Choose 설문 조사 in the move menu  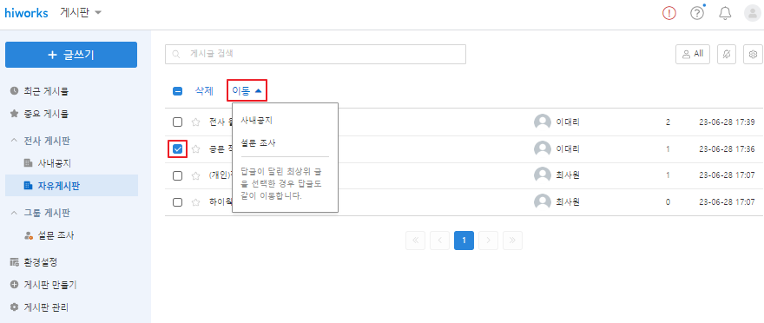[258, 143]
